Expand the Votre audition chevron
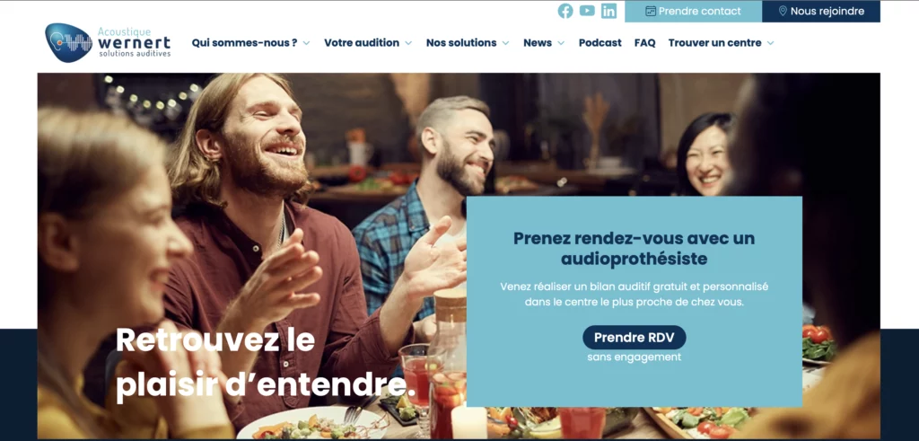Image resolution: width=919 pixels, height=441 pixels. coord(408,43)
